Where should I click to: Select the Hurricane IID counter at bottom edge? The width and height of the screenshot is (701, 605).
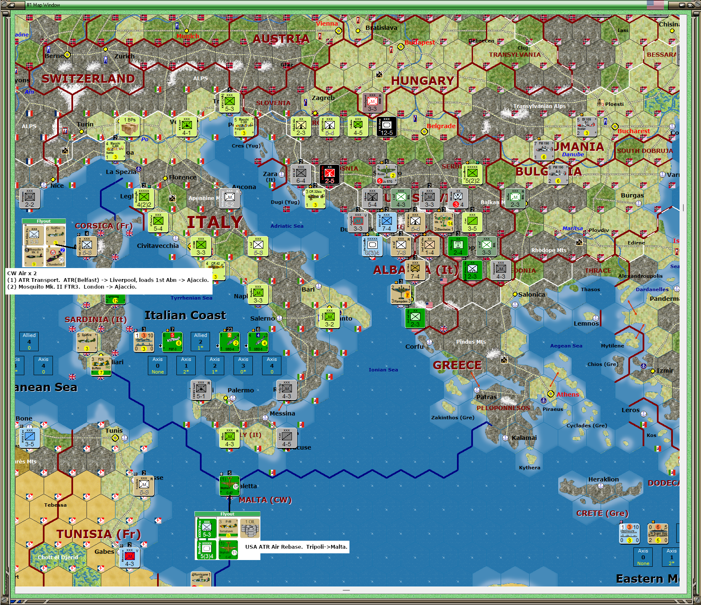click(201, 579)
